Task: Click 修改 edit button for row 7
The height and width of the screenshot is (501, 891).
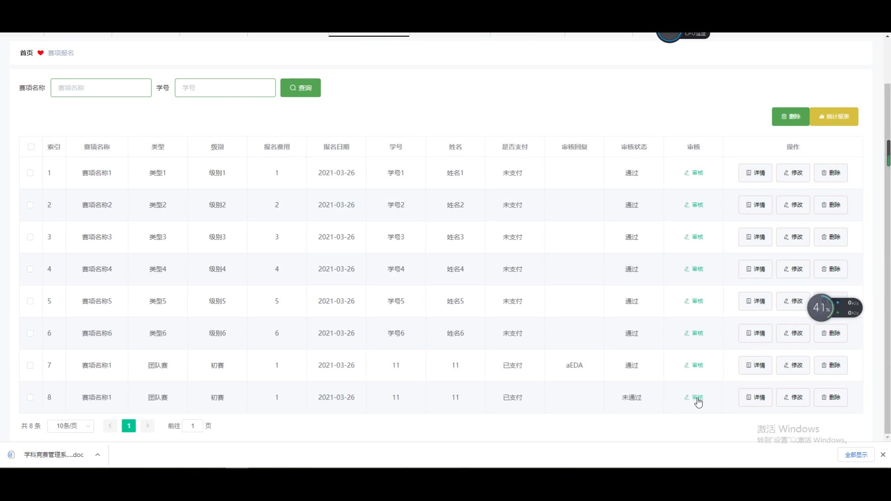Action: tap(793, 365)
